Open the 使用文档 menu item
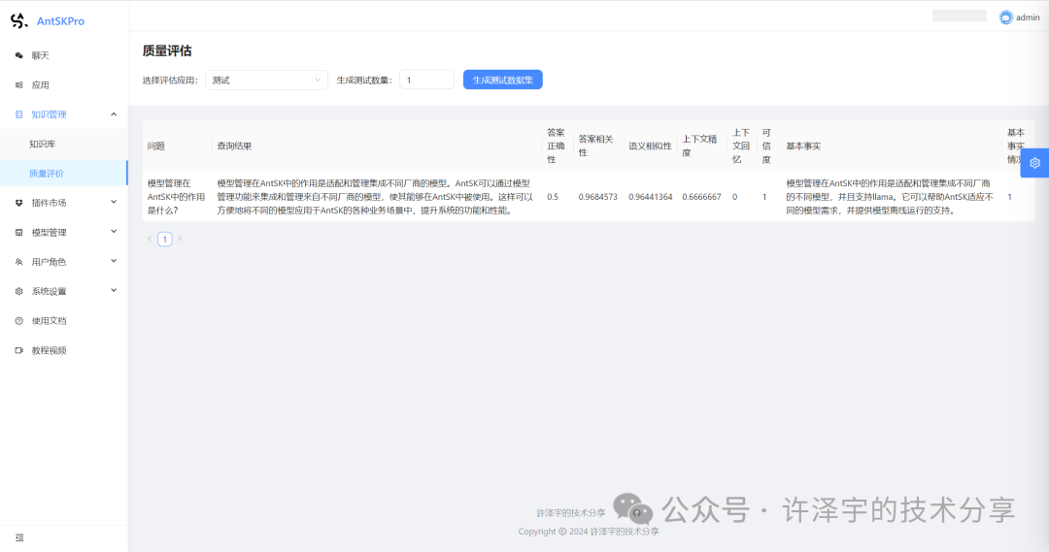Screen dimensions: 1049x552 [x=63, y=321]
